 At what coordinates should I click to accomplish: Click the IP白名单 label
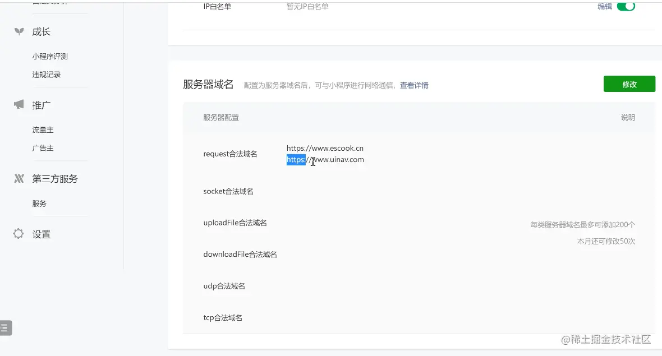tap(217, 6)
